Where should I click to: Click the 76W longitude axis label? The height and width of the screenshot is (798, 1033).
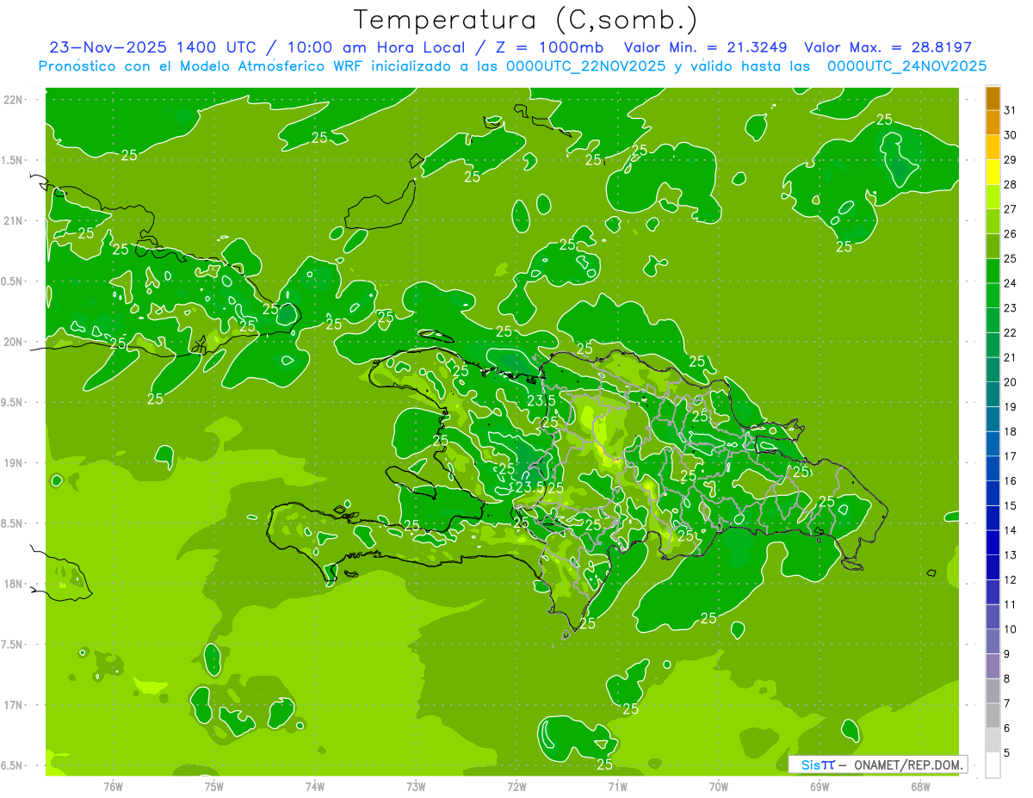[113, 786]
